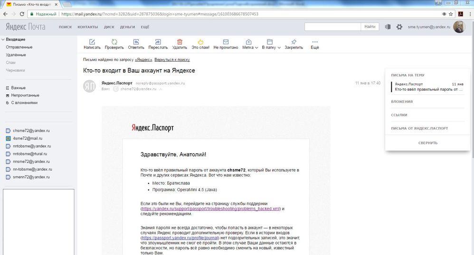Open the Удалённые folder
The width and height of the screenshot is (474, 255).
[x=16, y=55]
